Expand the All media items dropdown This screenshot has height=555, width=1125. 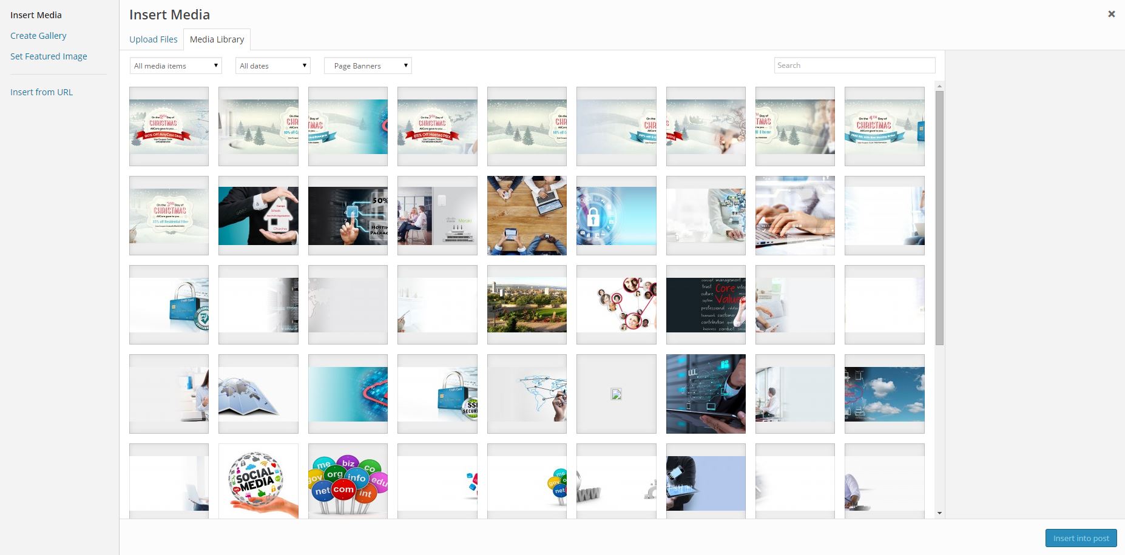(x=176, y=66)
